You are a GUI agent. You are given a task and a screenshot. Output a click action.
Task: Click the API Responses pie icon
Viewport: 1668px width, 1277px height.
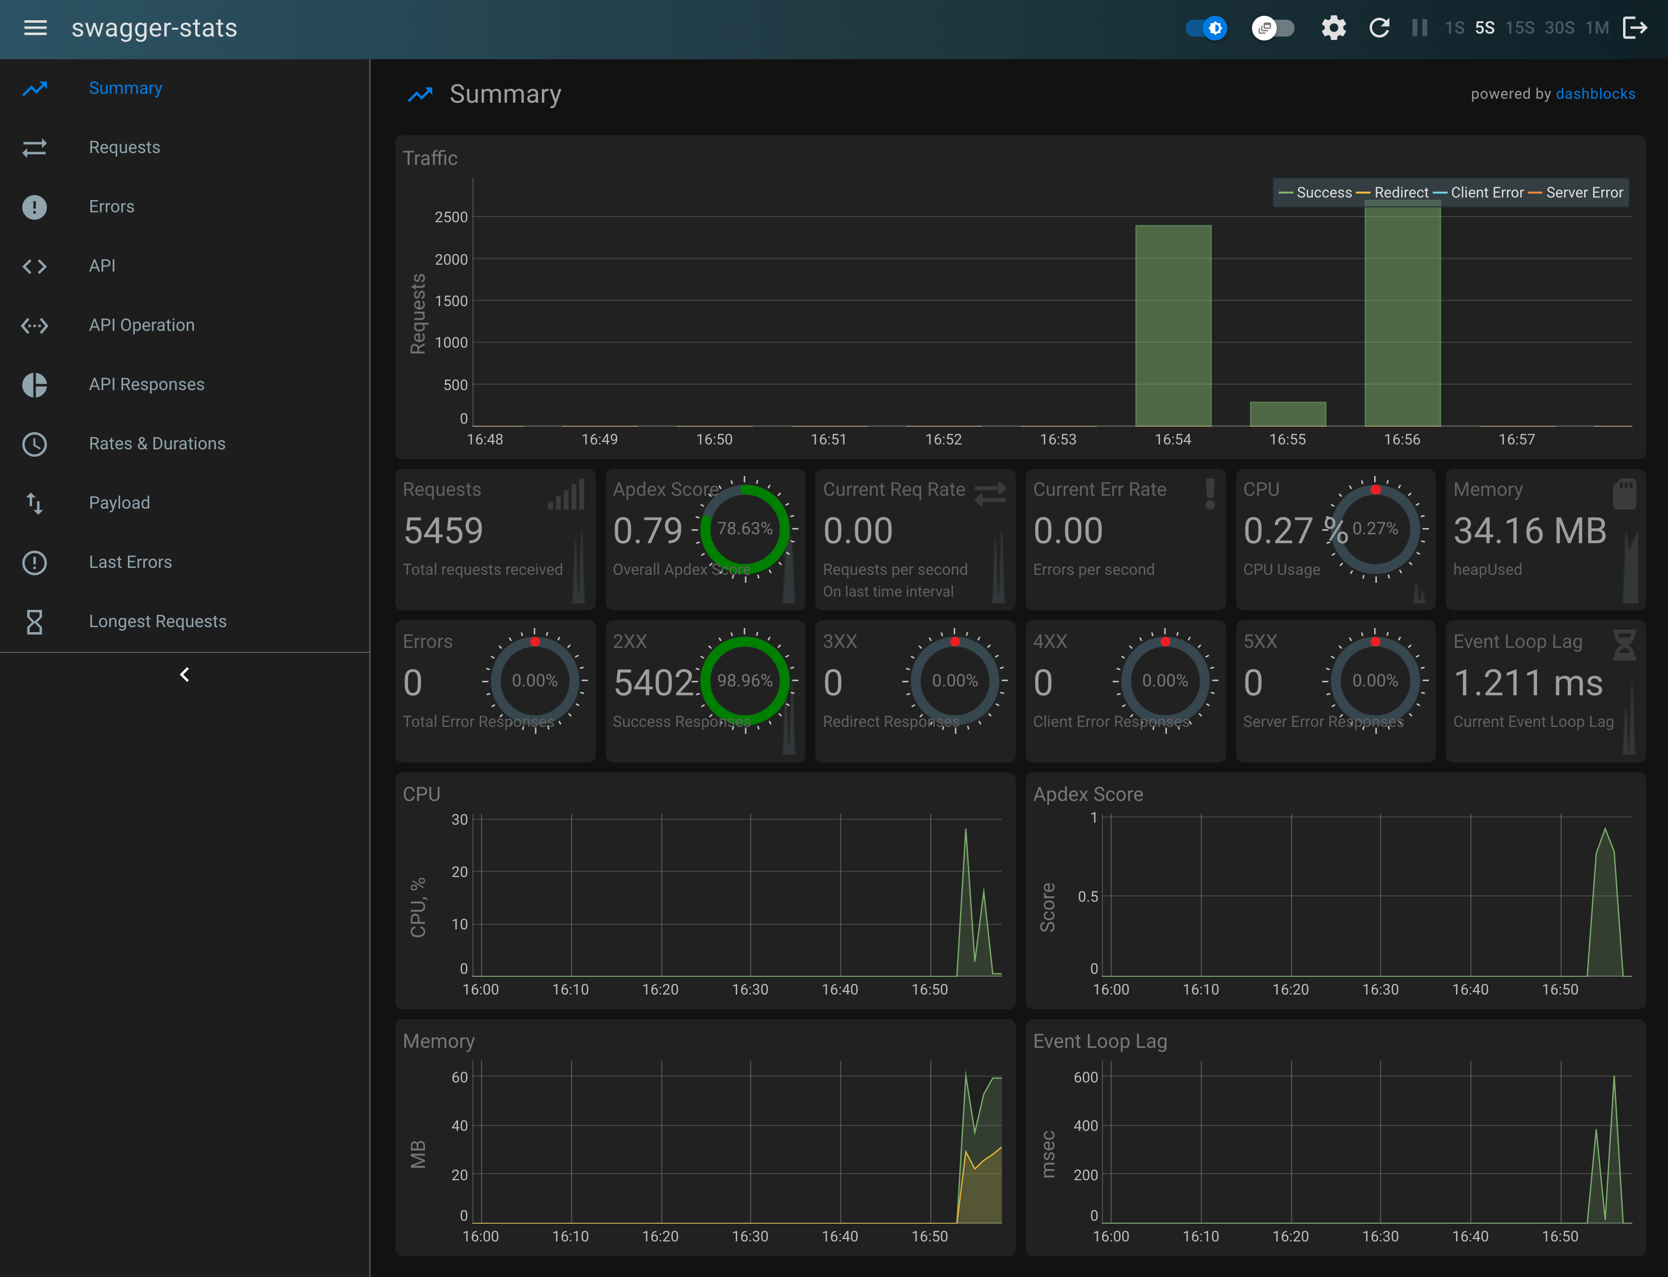34,385
